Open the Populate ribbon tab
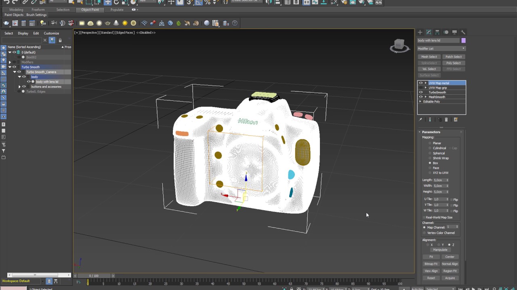517x290 pixels. click(117, 10)
